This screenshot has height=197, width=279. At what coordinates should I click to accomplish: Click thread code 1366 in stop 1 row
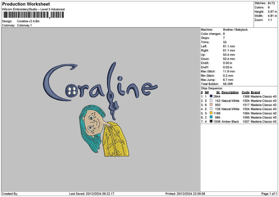pos(246,97)
